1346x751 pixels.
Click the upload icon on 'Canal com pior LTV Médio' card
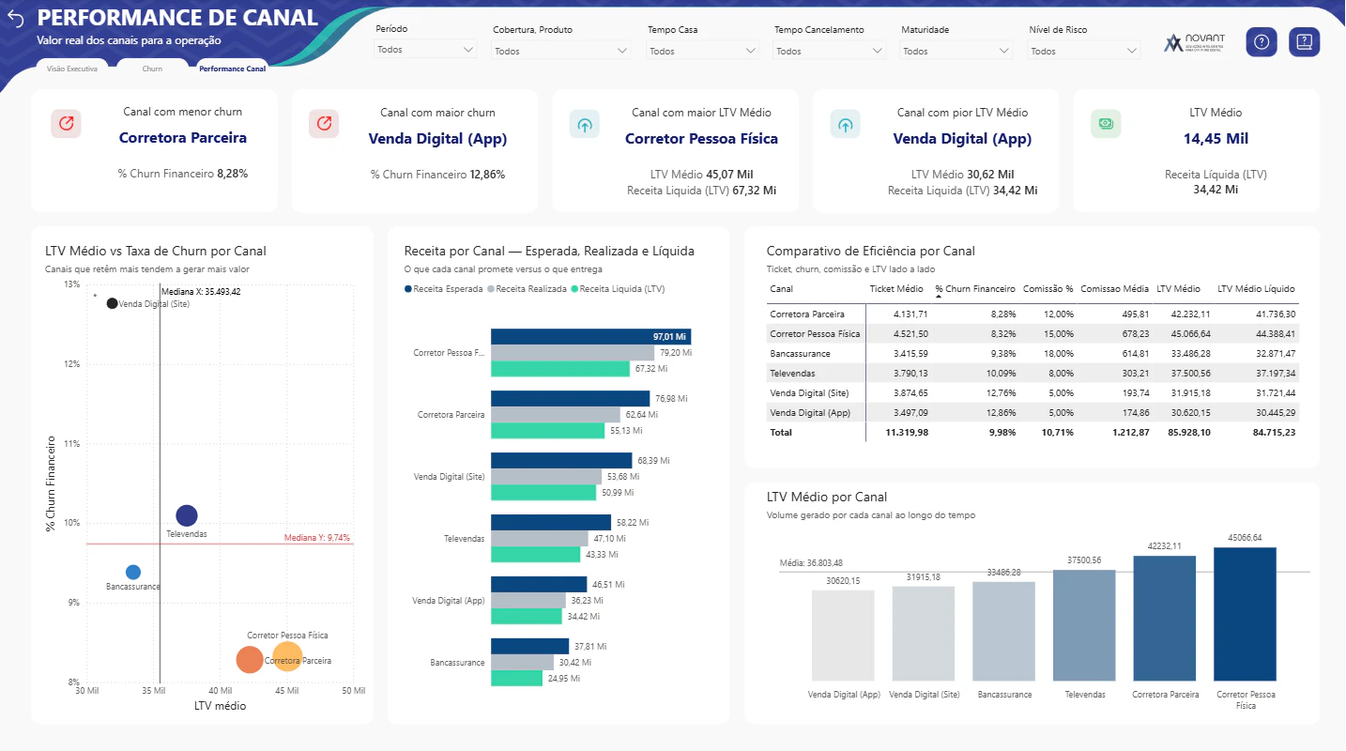pyautogui.click(x=845, y=124)
